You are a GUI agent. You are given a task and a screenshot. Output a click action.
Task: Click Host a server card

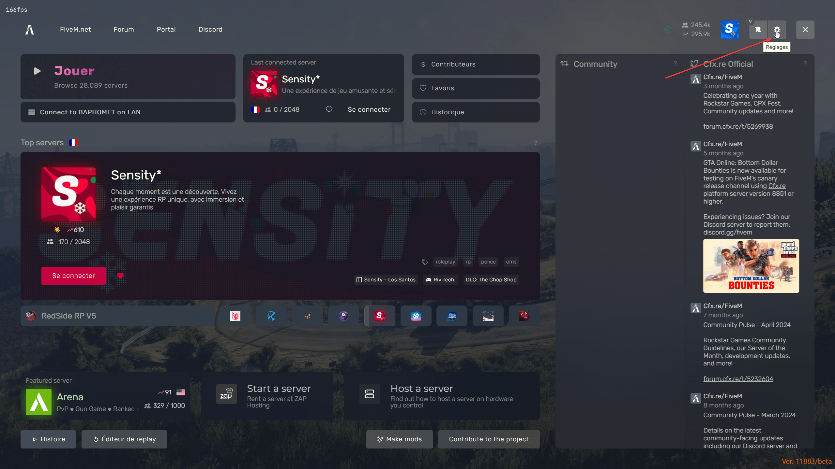[442, 396]
